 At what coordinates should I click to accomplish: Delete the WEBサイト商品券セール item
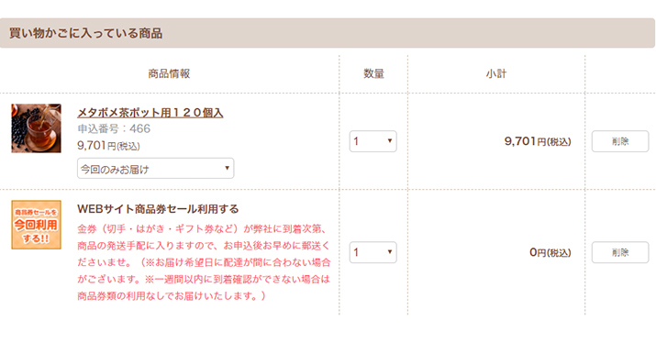620,252
